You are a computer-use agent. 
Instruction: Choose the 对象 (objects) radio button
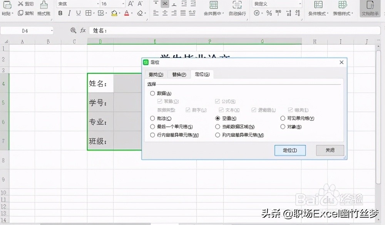click(x=283, y=126)
